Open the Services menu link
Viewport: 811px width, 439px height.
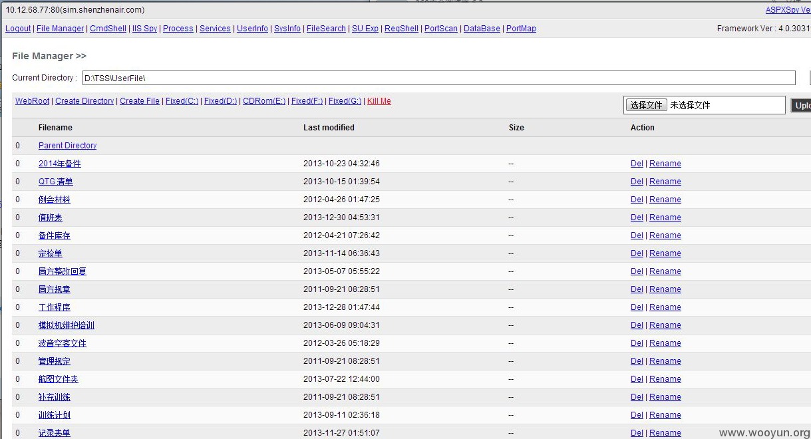tap(215, 29)
